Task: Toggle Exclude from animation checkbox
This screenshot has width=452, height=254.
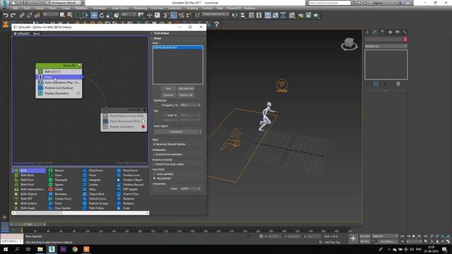Action: point(154,155)
